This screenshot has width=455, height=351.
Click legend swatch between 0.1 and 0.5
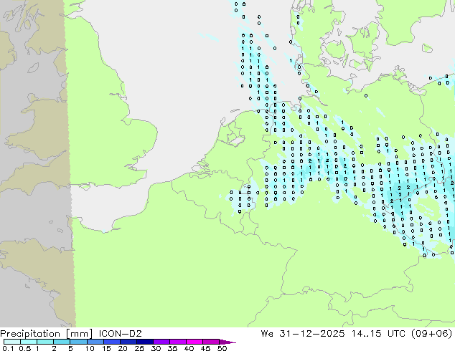12,342
